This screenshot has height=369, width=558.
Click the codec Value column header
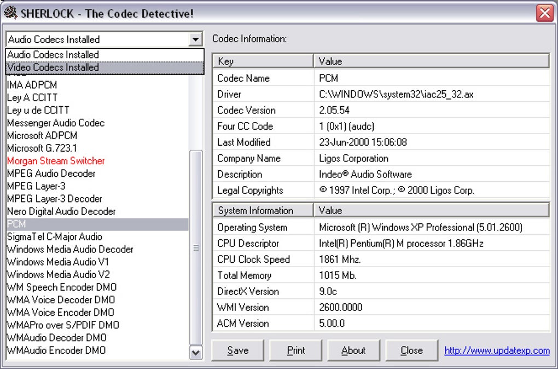[x=432, y=61]
